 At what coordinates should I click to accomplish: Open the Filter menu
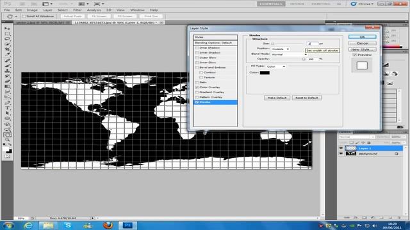pos(78,10)
